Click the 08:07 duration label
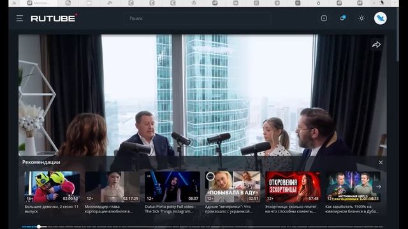The height and width of the screenshot is (229, 408). coord(193,198)
